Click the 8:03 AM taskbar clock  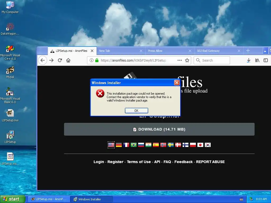pos(261,199)
